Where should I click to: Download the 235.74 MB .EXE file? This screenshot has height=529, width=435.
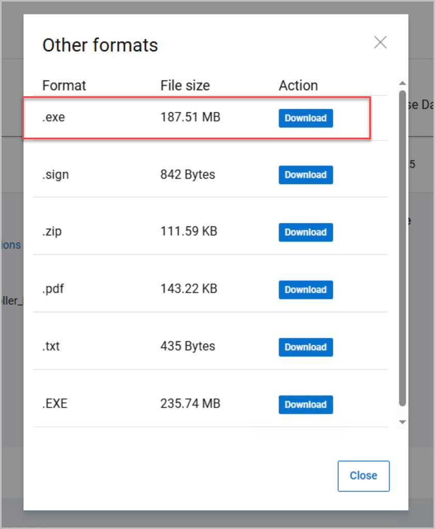(x=306, y=405)
